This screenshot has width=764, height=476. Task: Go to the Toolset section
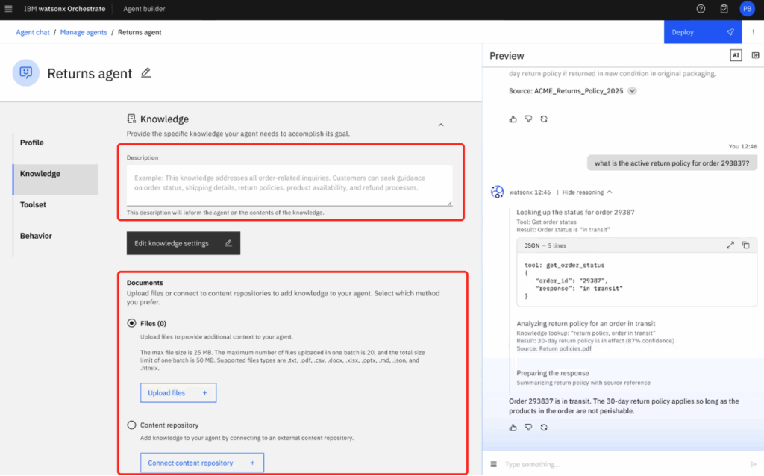(33, 204)
